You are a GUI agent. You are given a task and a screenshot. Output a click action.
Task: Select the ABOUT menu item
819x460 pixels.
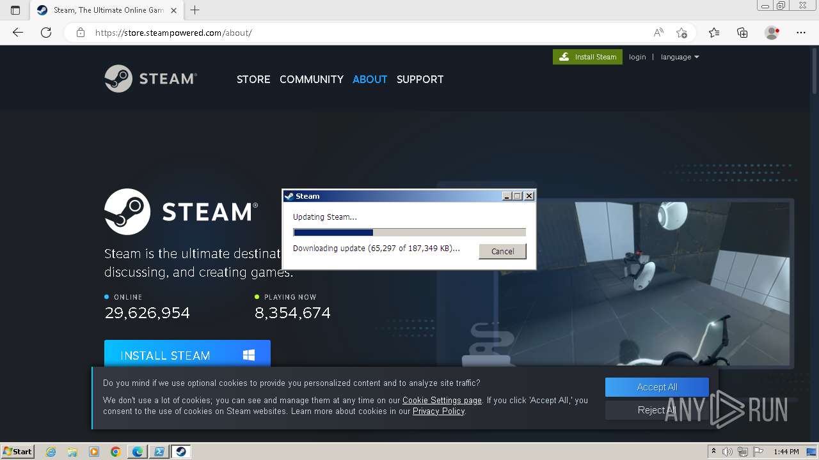click(370, 79)
